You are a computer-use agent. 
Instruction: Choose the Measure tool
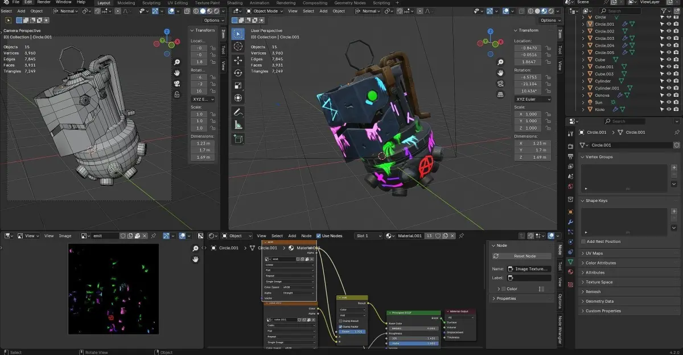tap(238, 125)
